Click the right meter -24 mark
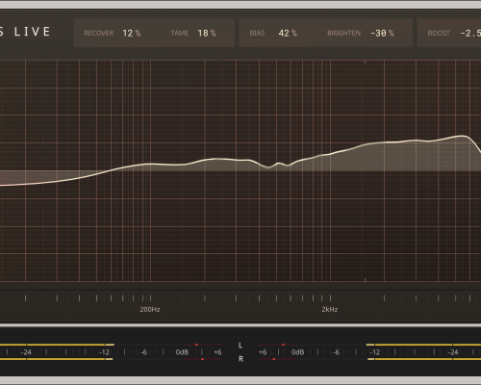This screenshot has height=385, width=481. tap(453, 352)
